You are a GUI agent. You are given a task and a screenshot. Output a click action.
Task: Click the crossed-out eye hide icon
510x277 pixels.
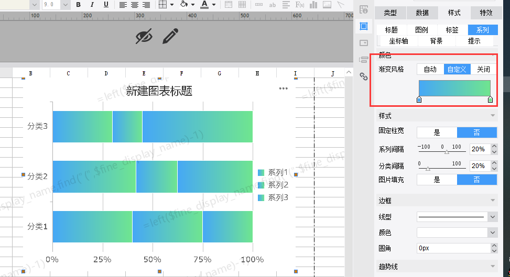pos(144,37)
